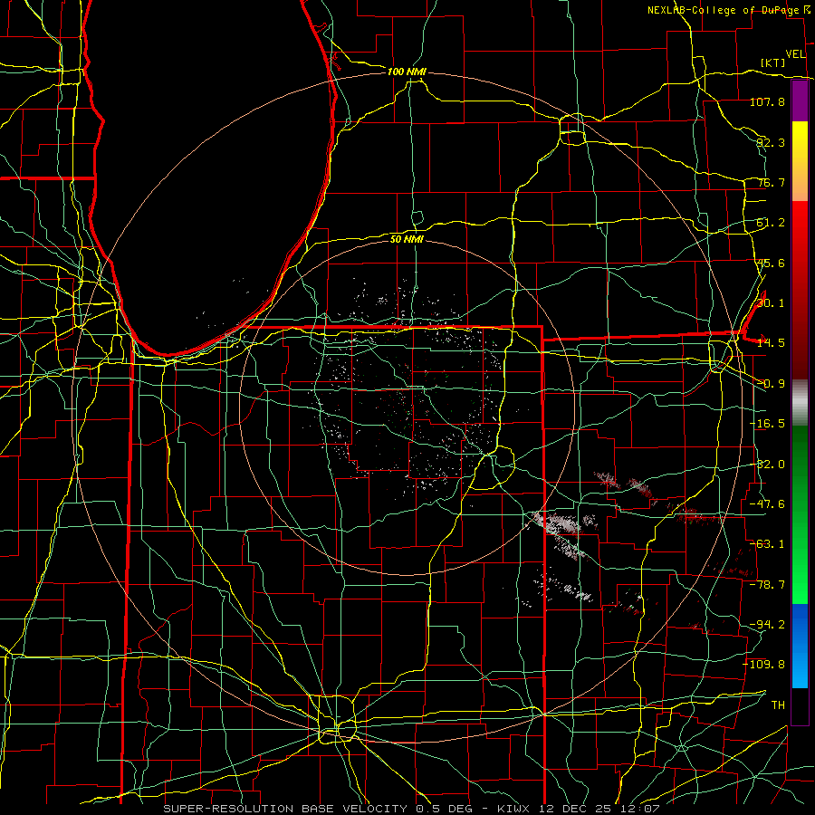Click the -78.7 velocity value
This screenshot has height=815, width=815.
coord(767,585)
